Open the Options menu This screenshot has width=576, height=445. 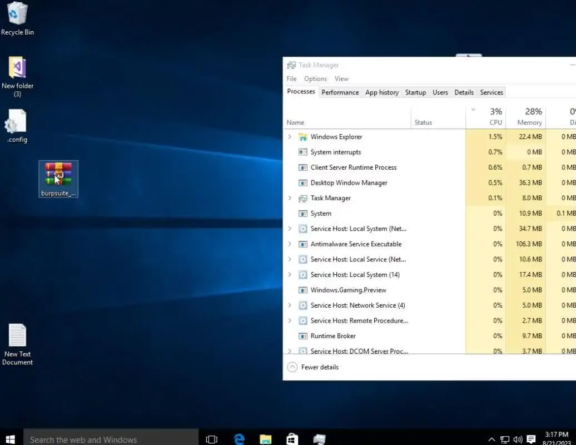(315, 79)
